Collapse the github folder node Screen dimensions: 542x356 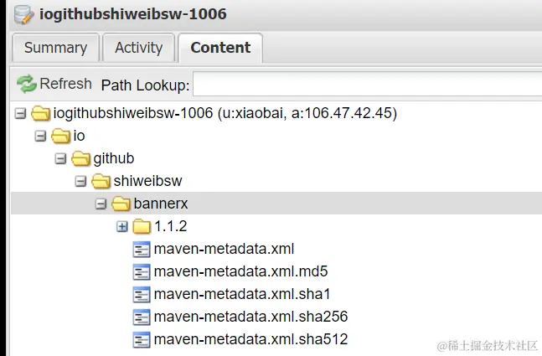[x=60, y=158]
